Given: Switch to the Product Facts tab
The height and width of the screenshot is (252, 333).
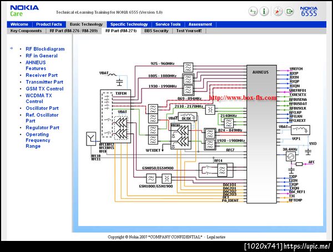Looking at the screenshot, I should coord(49,24).
